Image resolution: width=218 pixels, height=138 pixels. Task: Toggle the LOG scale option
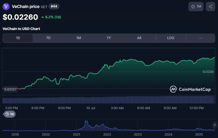click(171, 38)
